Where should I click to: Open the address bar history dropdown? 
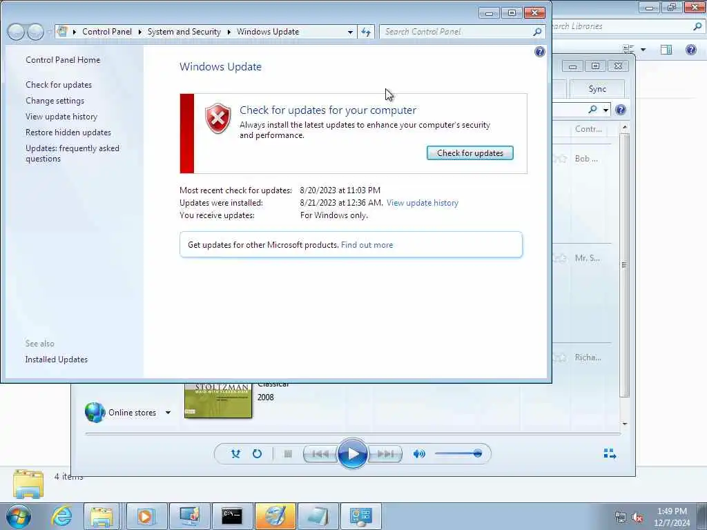tap(350, 32)
